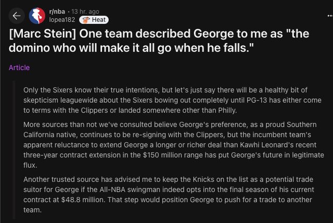Click the Heat flair text label

coord(99,20)
